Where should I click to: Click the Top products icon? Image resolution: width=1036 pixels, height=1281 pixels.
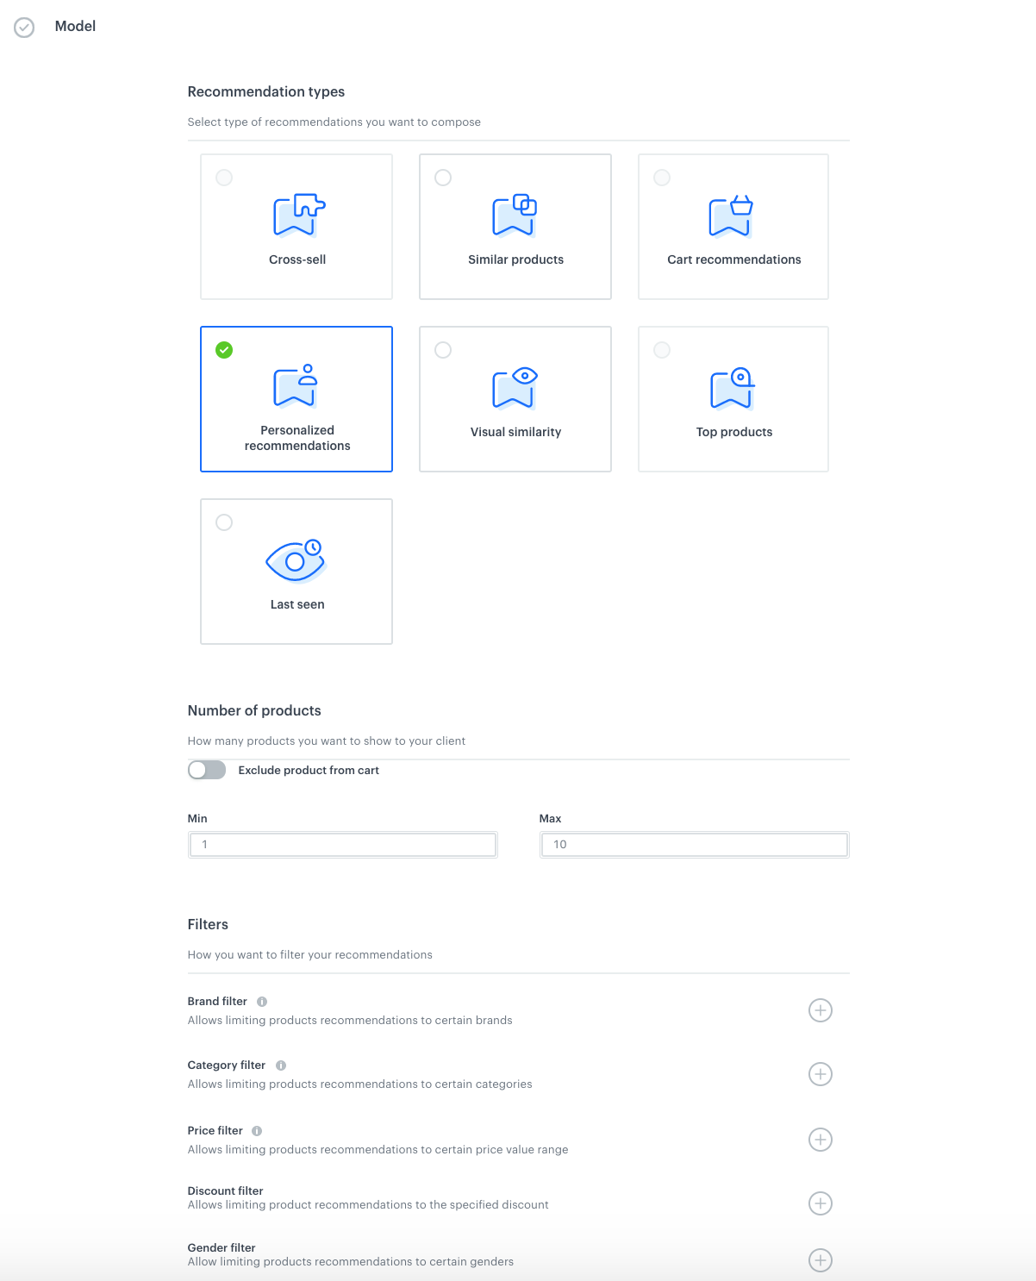[733, 388]
